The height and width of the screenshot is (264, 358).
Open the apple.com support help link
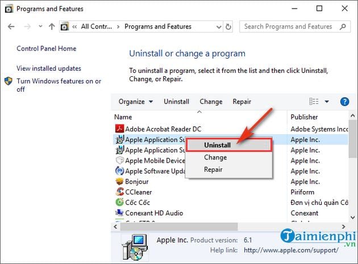point(291,250)
